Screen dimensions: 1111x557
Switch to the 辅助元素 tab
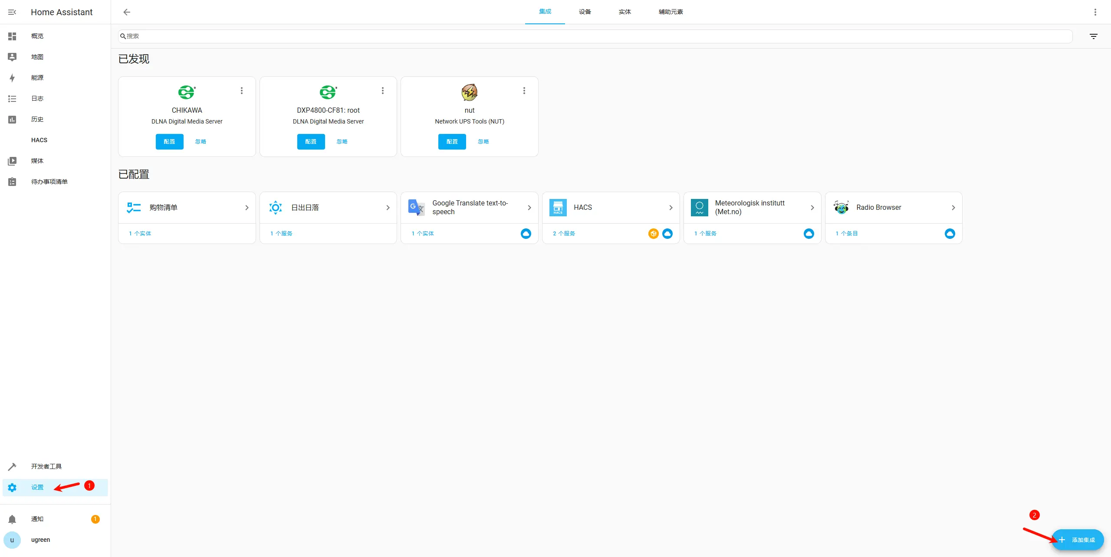[671, 12]
